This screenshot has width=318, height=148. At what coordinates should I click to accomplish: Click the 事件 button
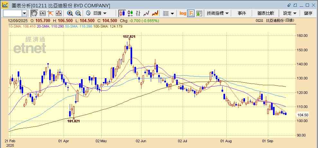[x=242, y=13]
